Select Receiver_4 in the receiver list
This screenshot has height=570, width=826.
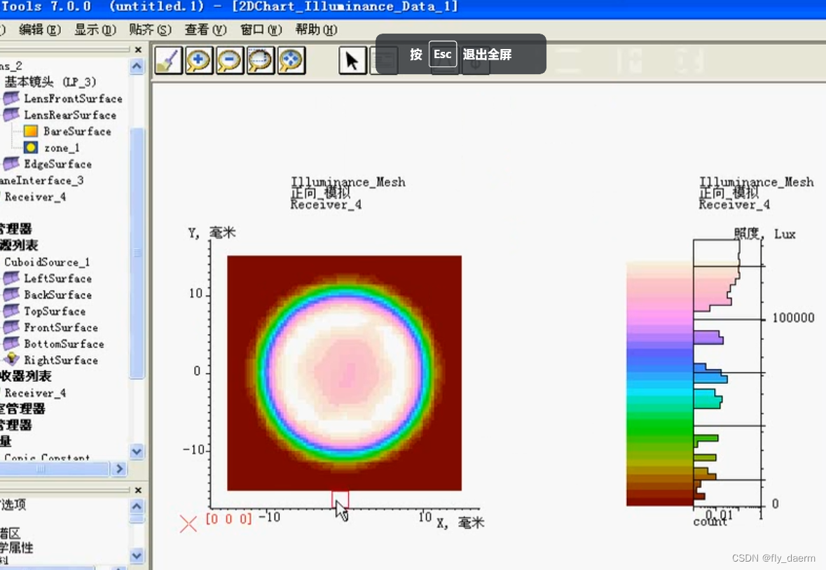click(35, 393)
